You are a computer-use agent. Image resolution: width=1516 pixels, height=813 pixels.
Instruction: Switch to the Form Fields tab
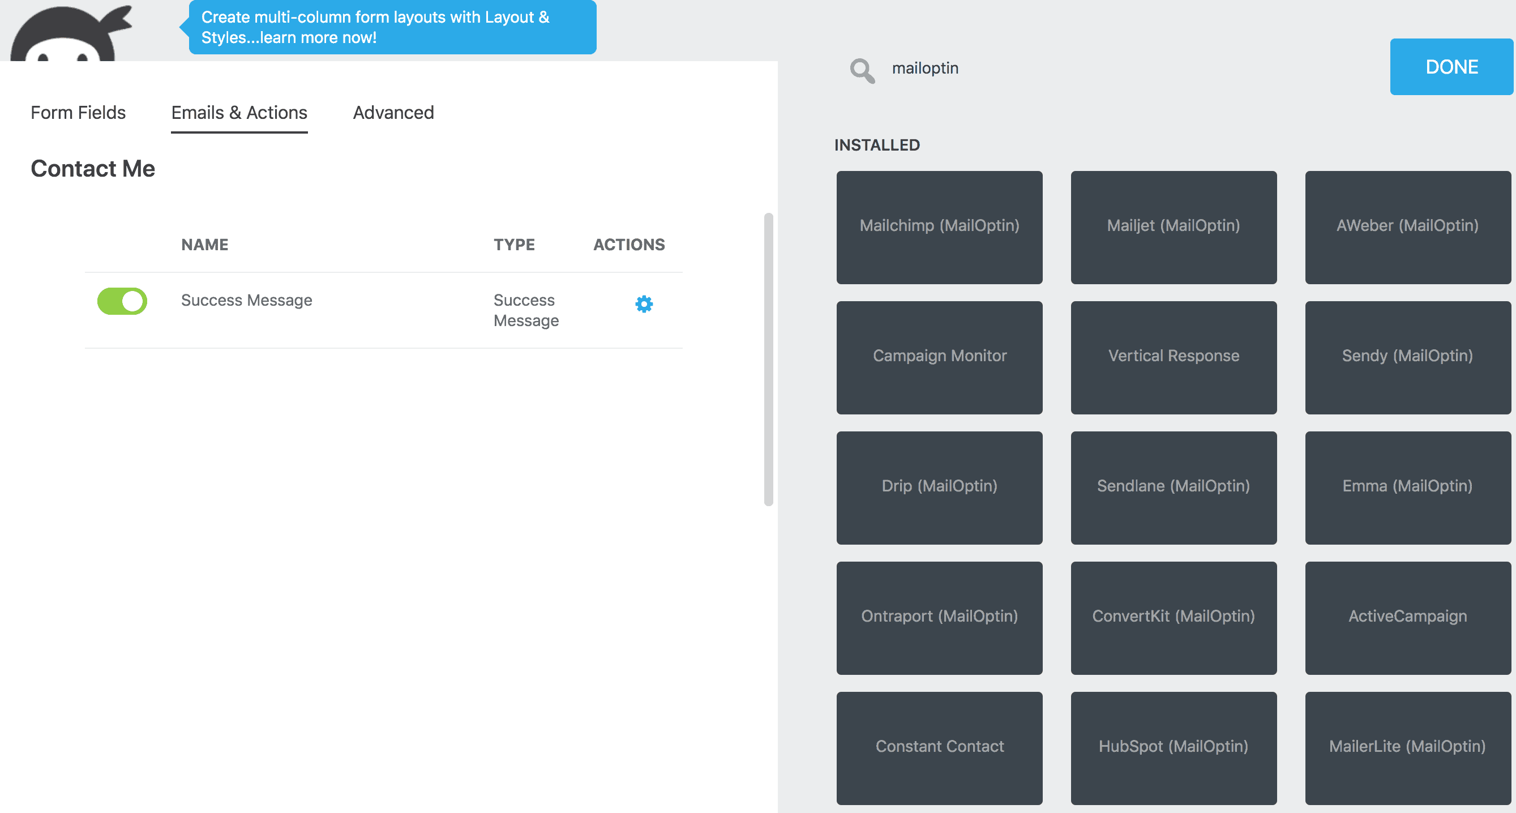click(79, 112)
